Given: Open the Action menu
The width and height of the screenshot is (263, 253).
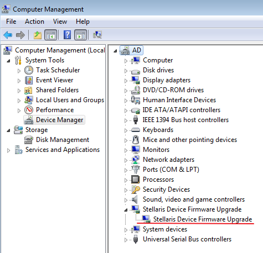Looking at the screenshot, I should click(34, 22).
